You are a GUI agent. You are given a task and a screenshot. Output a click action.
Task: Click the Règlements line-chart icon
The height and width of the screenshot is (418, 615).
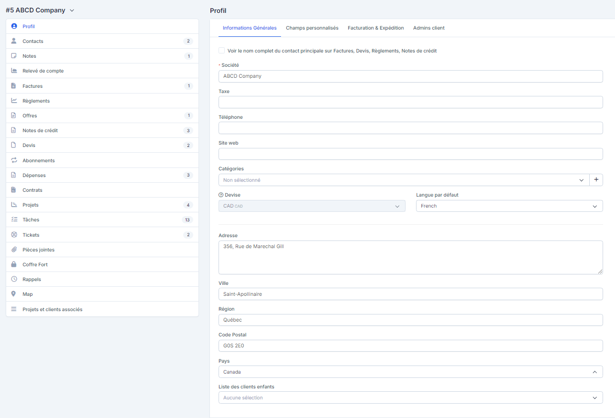point(14,101)
